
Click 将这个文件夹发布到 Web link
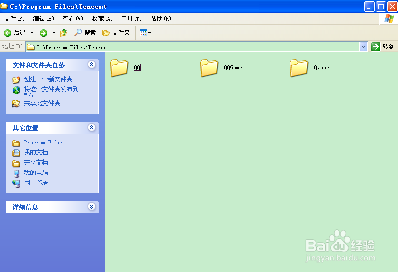(x=52, y=92)
